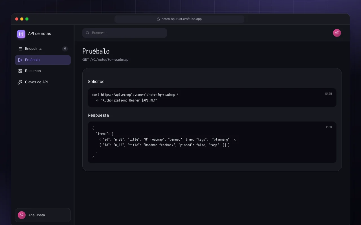361x225 pixels.
Task: Open Claves de API page
Action: (x=43, y=82)
